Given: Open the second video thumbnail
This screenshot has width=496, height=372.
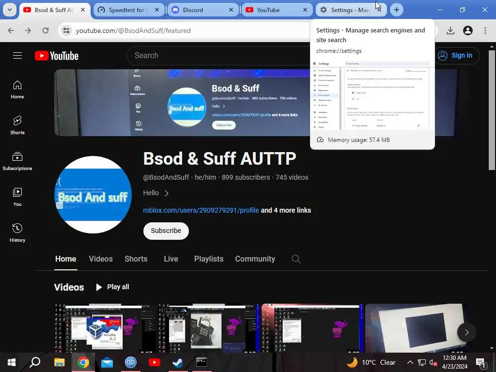Looking at the screenshot, I should tap(208, 328).
